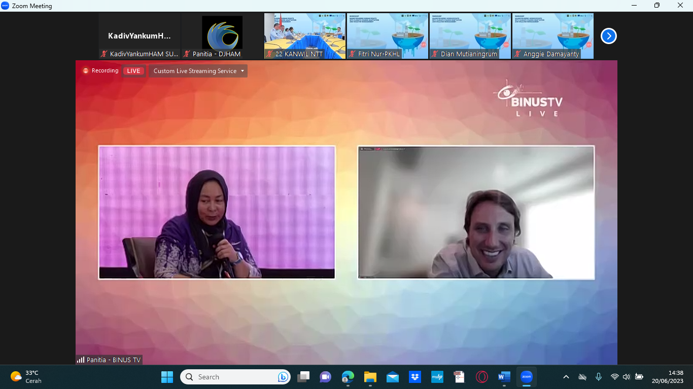
Task: Show next participants with the right arrow
Action: (608, 36)
